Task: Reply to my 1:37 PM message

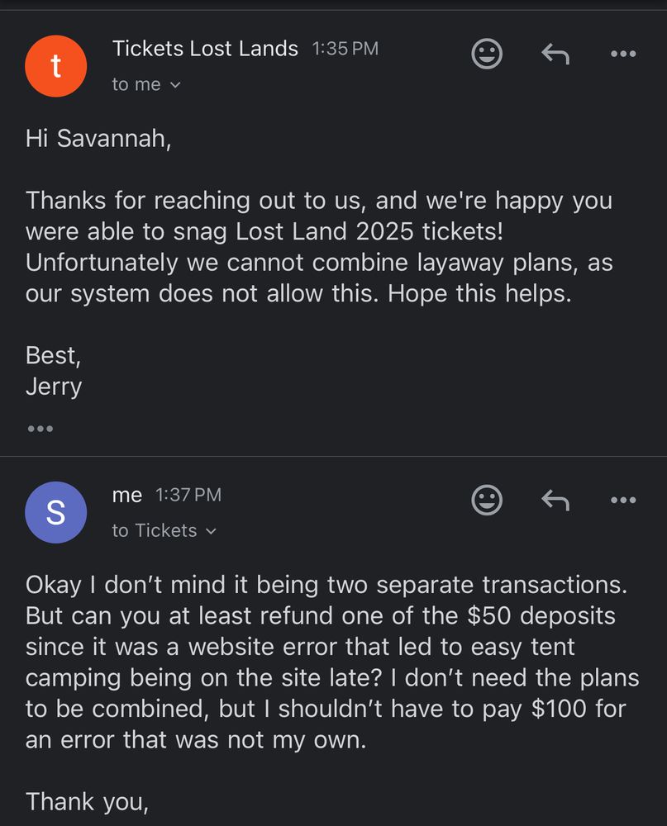Action: coord(555,500)
